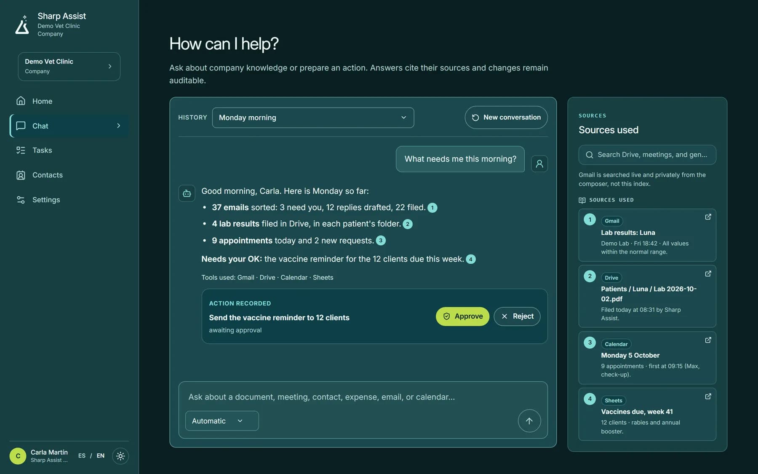Go to Home in sidebar

pos(69,101)
